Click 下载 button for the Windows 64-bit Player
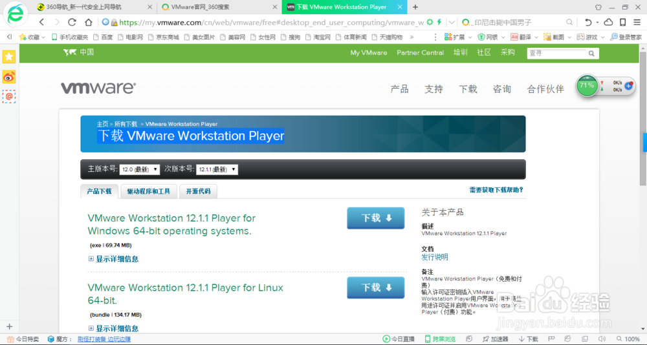Screen dimensions: 647x345 [x=375, y=218]
